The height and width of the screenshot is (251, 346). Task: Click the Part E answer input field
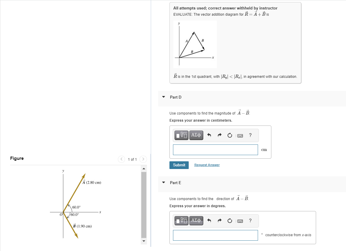pyautogui.click(x=215, y=235)
